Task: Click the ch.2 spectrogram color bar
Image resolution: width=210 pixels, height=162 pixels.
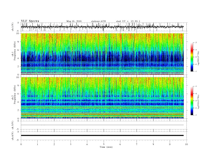Action: [192, 101]
